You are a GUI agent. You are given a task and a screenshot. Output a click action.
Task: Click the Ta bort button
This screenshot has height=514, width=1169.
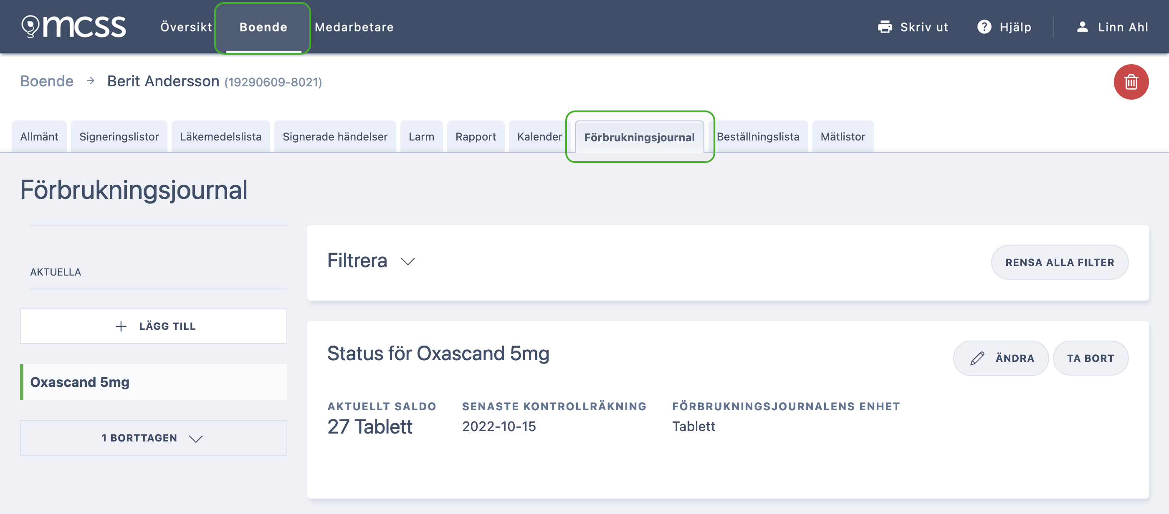[1091, 358]
